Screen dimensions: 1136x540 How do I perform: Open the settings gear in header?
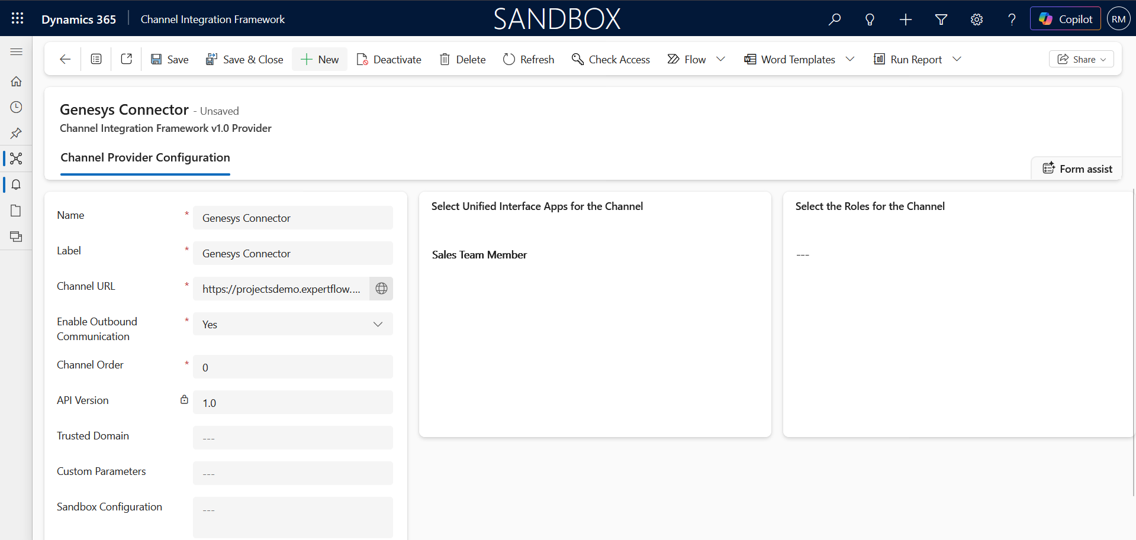coord(976,20)
